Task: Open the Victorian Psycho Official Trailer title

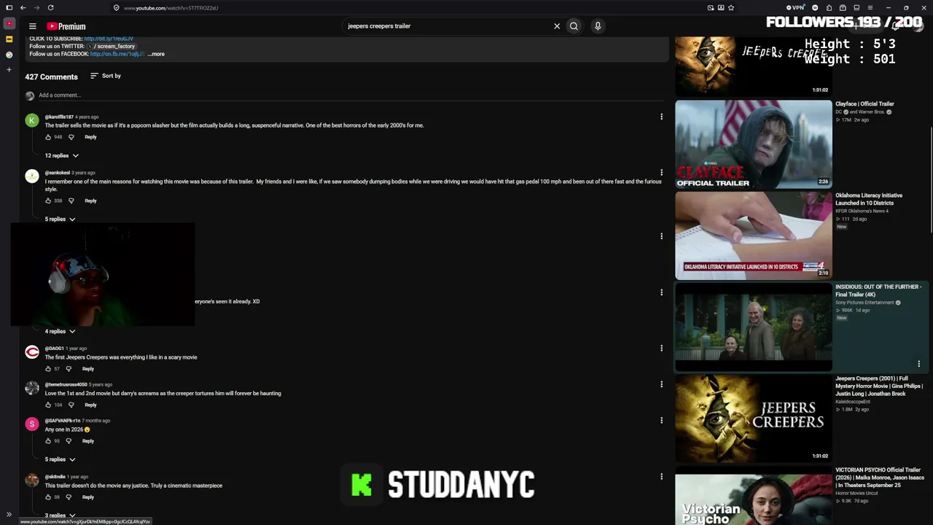Action: (x=880, y=478)
